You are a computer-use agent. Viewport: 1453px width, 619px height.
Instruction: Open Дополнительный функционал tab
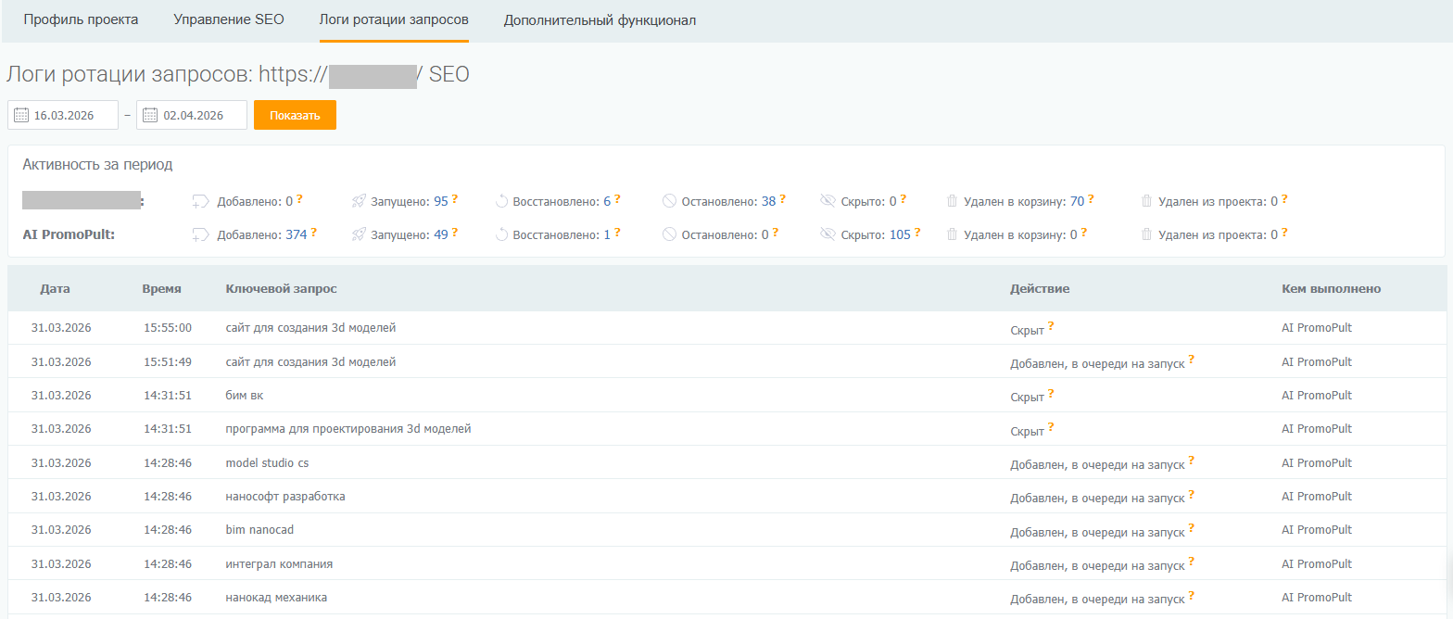point(600,20)
